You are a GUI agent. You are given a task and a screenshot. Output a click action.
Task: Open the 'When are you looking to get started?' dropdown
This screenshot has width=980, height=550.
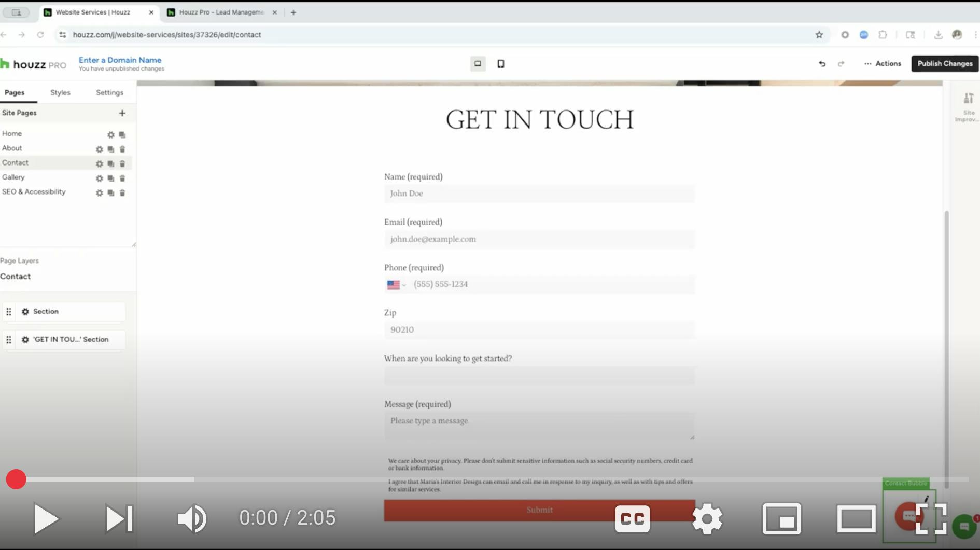[x=539, y=375]
